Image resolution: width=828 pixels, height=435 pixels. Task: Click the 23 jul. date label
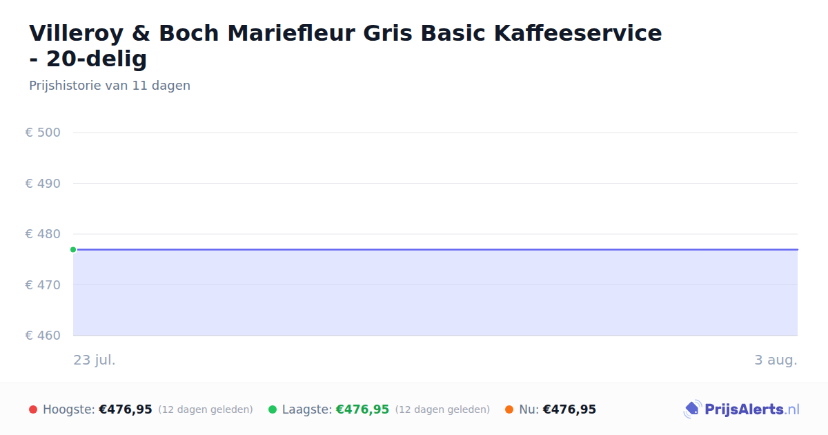coord(95,360)
